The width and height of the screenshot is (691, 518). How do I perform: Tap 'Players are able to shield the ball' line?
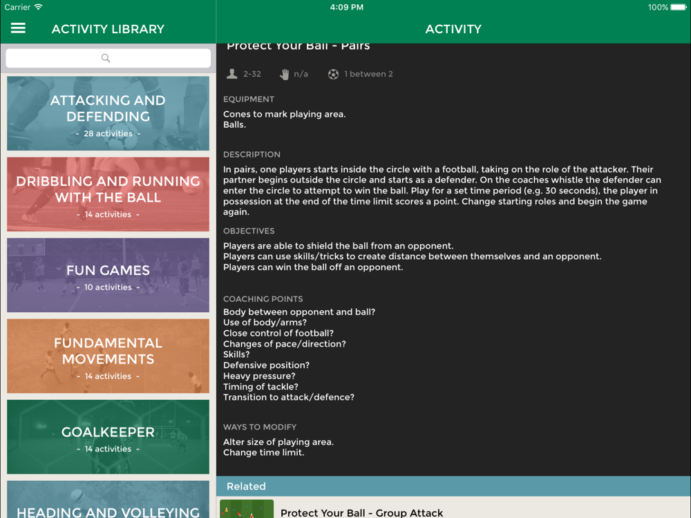pos(338,246)
